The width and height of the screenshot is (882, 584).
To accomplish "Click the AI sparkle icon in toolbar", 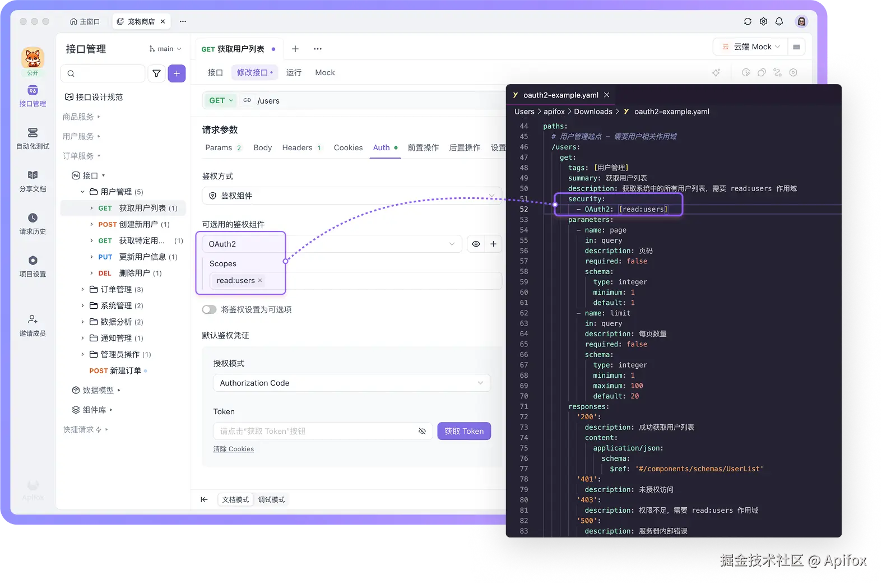I will [716, 73].
